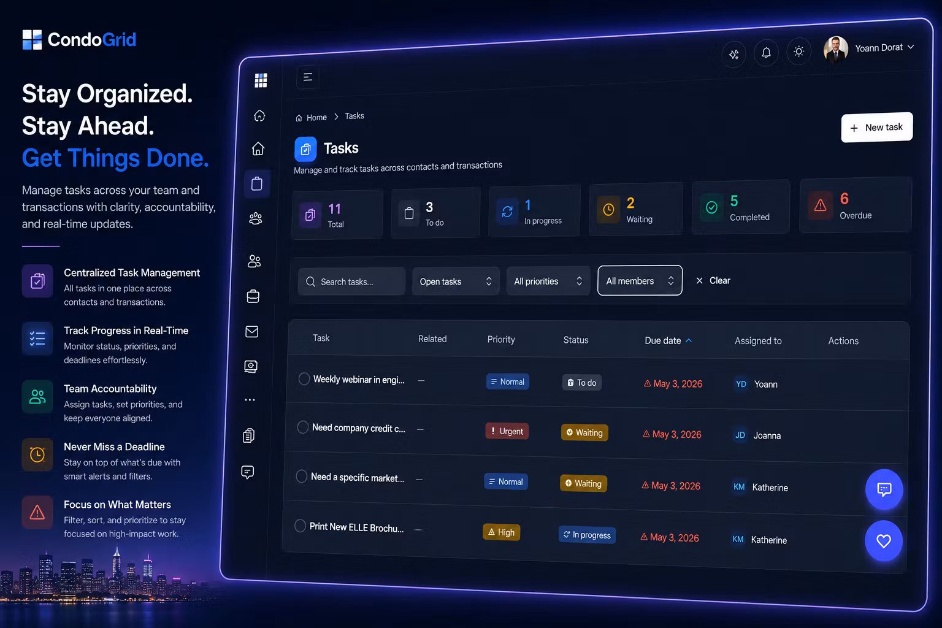Open the Print New ELLE Brochu... task
The image size is (942, 628).
click(356, 527)
